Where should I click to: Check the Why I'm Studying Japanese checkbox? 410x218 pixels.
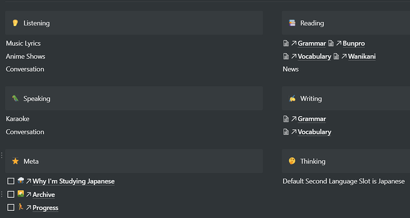click(11, 181)
